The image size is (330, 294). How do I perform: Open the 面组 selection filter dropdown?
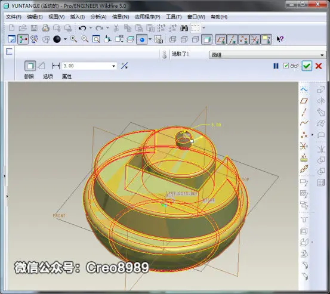click(x=267, y=55)
